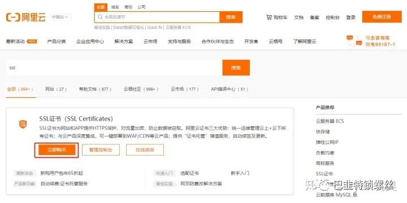Open the 产品分类 navigation menu
Screen dimensions: 407x203
57,41
